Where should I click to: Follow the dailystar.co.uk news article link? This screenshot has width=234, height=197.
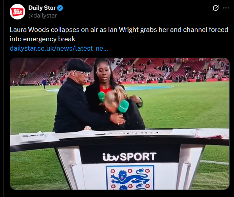click(59, 48)
